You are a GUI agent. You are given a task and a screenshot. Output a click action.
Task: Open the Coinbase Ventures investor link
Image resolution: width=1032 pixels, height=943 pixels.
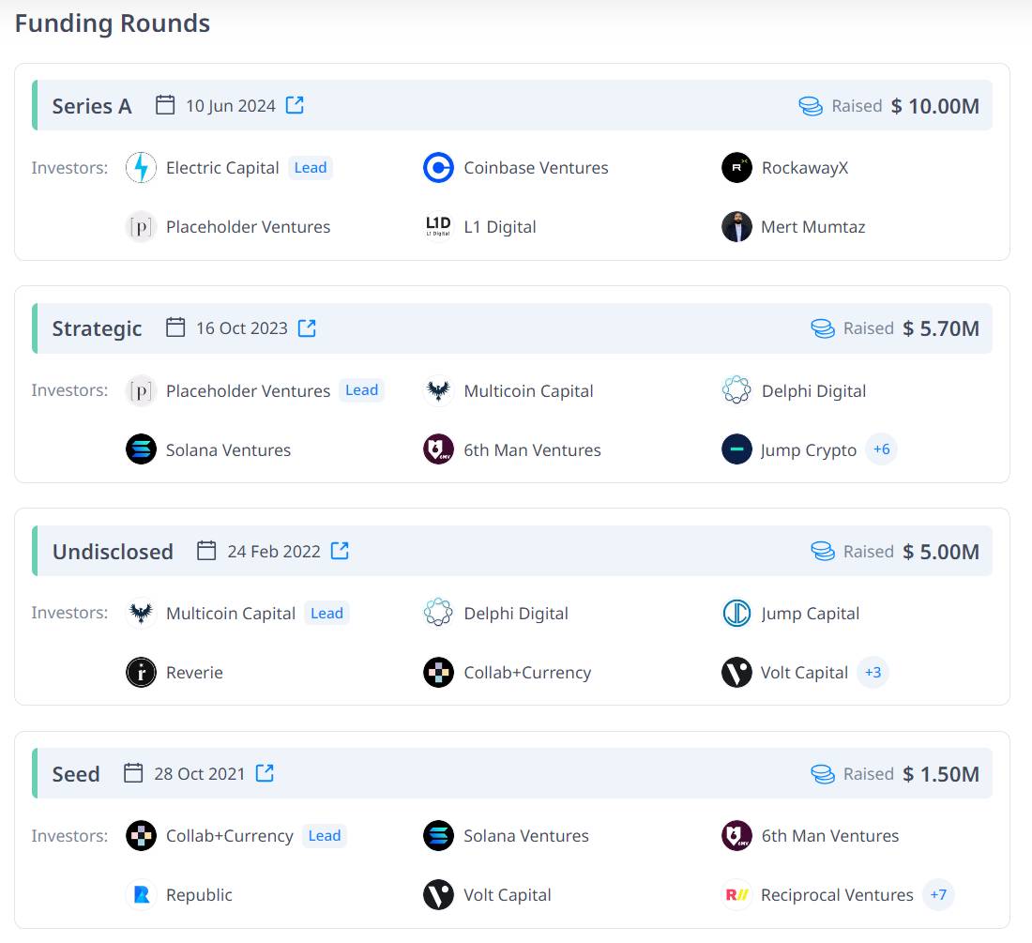click(536, 168)
